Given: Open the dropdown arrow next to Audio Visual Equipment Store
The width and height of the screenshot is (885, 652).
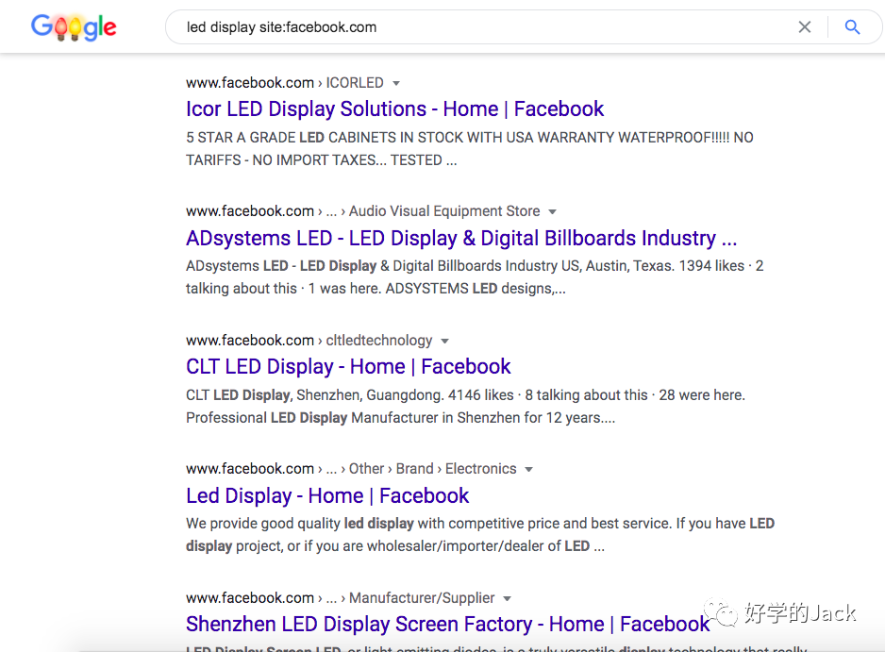Looking at the screenshot, I should click(x=553, y=211).
